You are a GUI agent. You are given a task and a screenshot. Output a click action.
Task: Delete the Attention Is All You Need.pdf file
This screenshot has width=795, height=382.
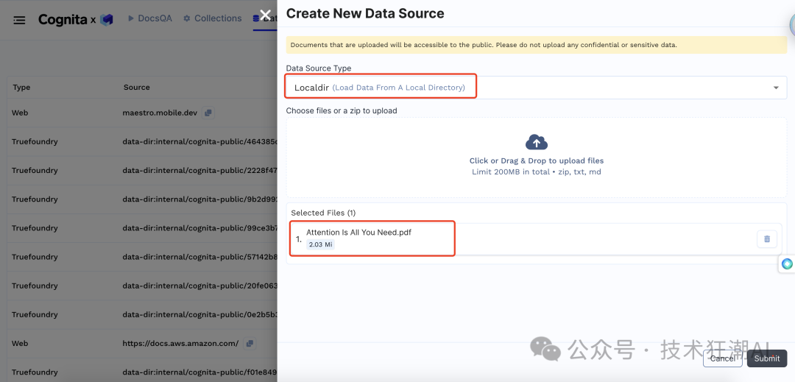[766, 239]
